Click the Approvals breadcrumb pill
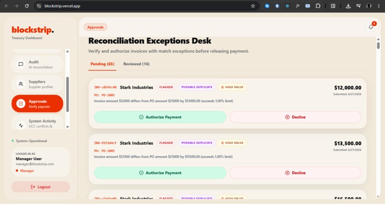 pos(95,27)
